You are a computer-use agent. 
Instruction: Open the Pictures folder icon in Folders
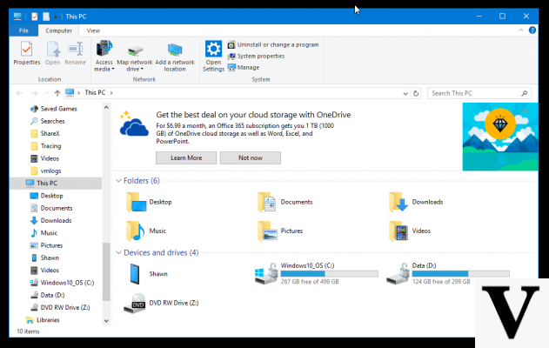[x=267, y=231]
